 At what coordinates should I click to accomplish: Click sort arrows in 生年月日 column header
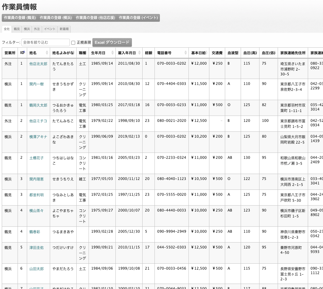click(112, 53)
